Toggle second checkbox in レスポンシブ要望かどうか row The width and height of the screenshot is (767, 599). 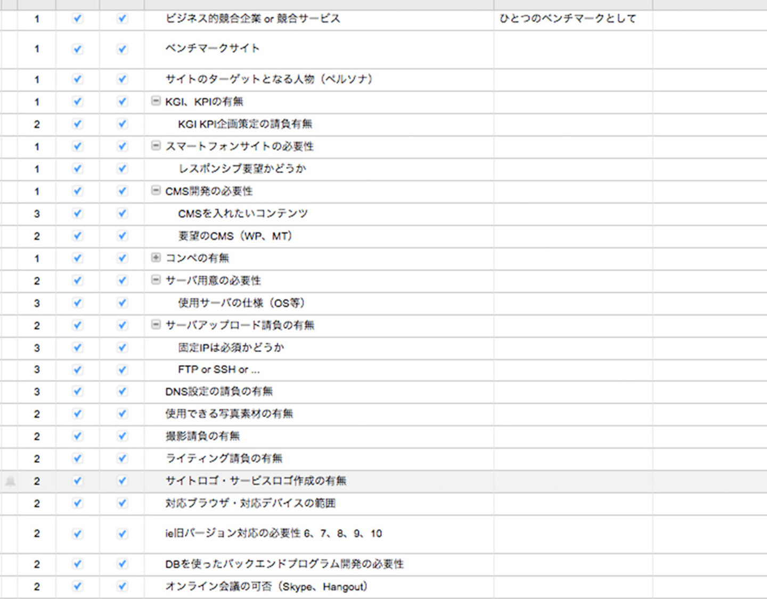tap(123, 169)
